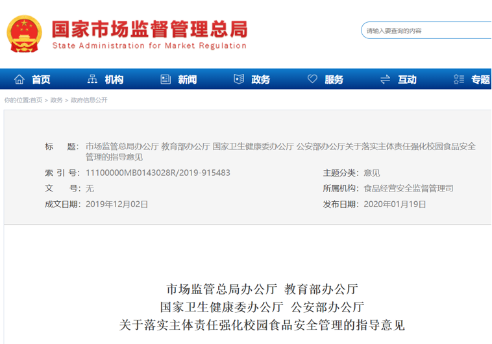
Task: Click the heart icon beside 服务
Action: [312, 79]
